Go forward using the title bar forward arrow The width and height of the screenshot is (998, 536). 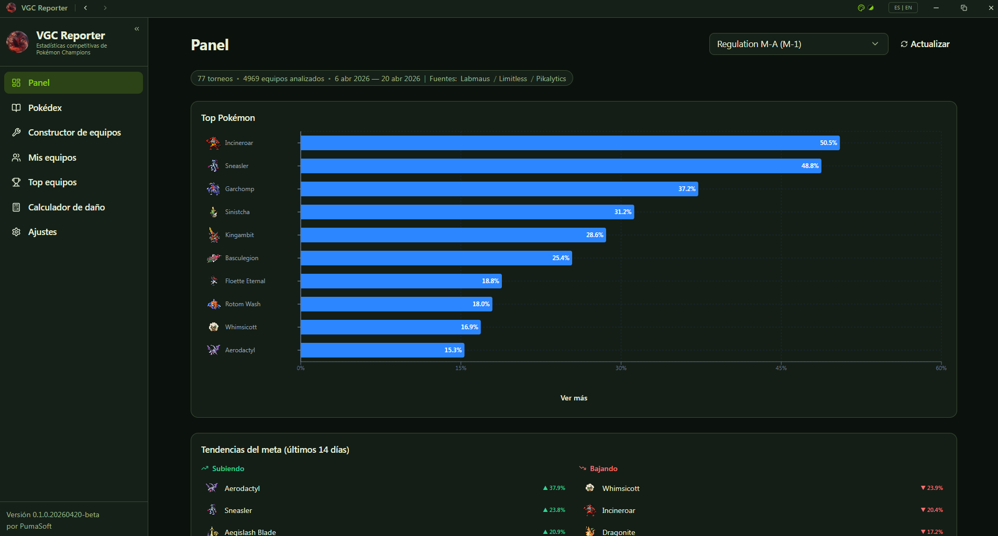pyautogui.click(x=105, y=8)
